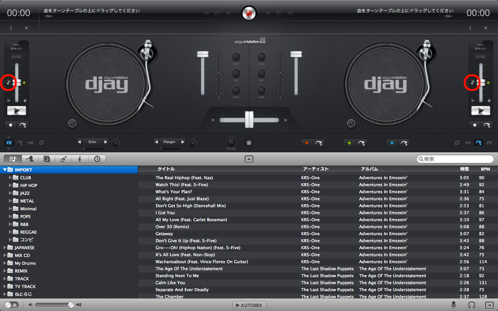The width and height of the screenshot is (498, 311).
Task: Increase right deck pitch with plus button
Action: click(489, 101)
